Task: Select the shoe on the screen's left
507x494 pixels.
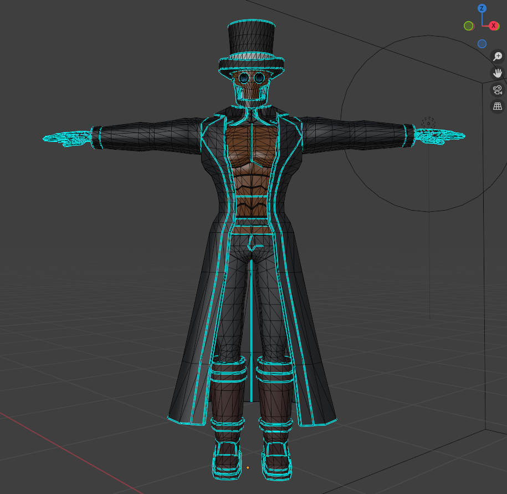Action: [227, 459]
